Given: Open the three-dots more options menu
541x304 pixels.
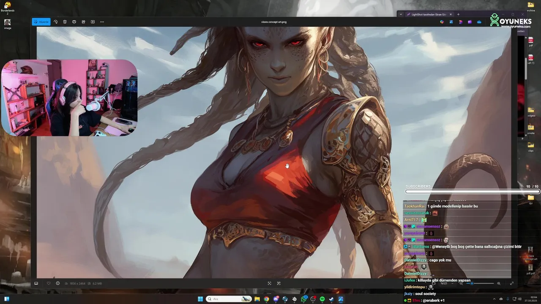Looking at the screenshot, I should 102,22.
